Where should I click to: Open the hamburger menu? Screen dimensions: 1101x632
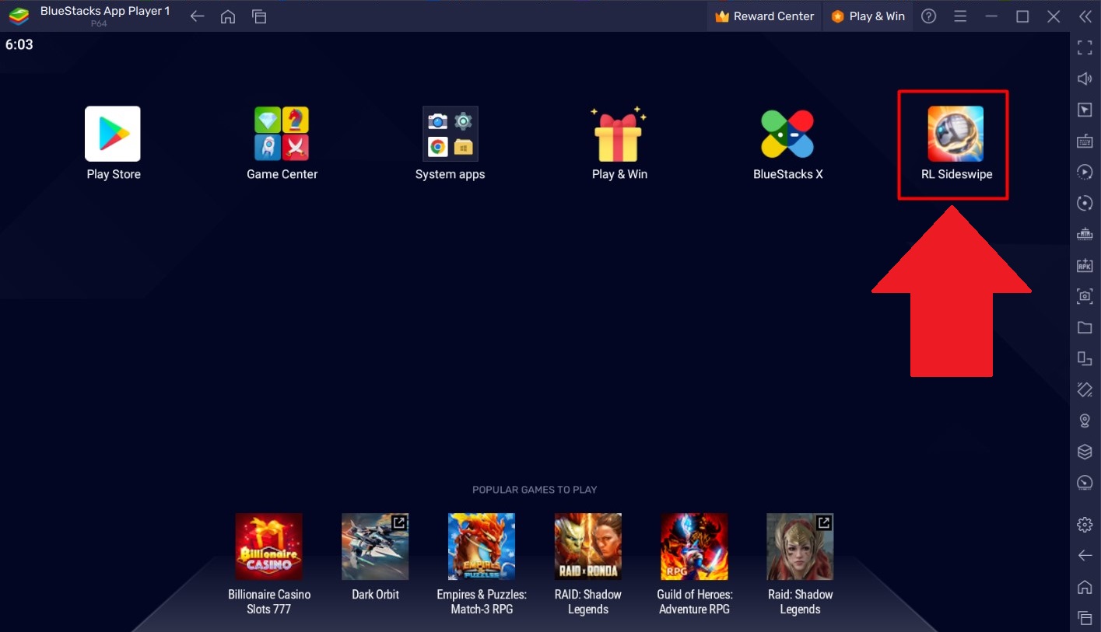pos(960,16)
